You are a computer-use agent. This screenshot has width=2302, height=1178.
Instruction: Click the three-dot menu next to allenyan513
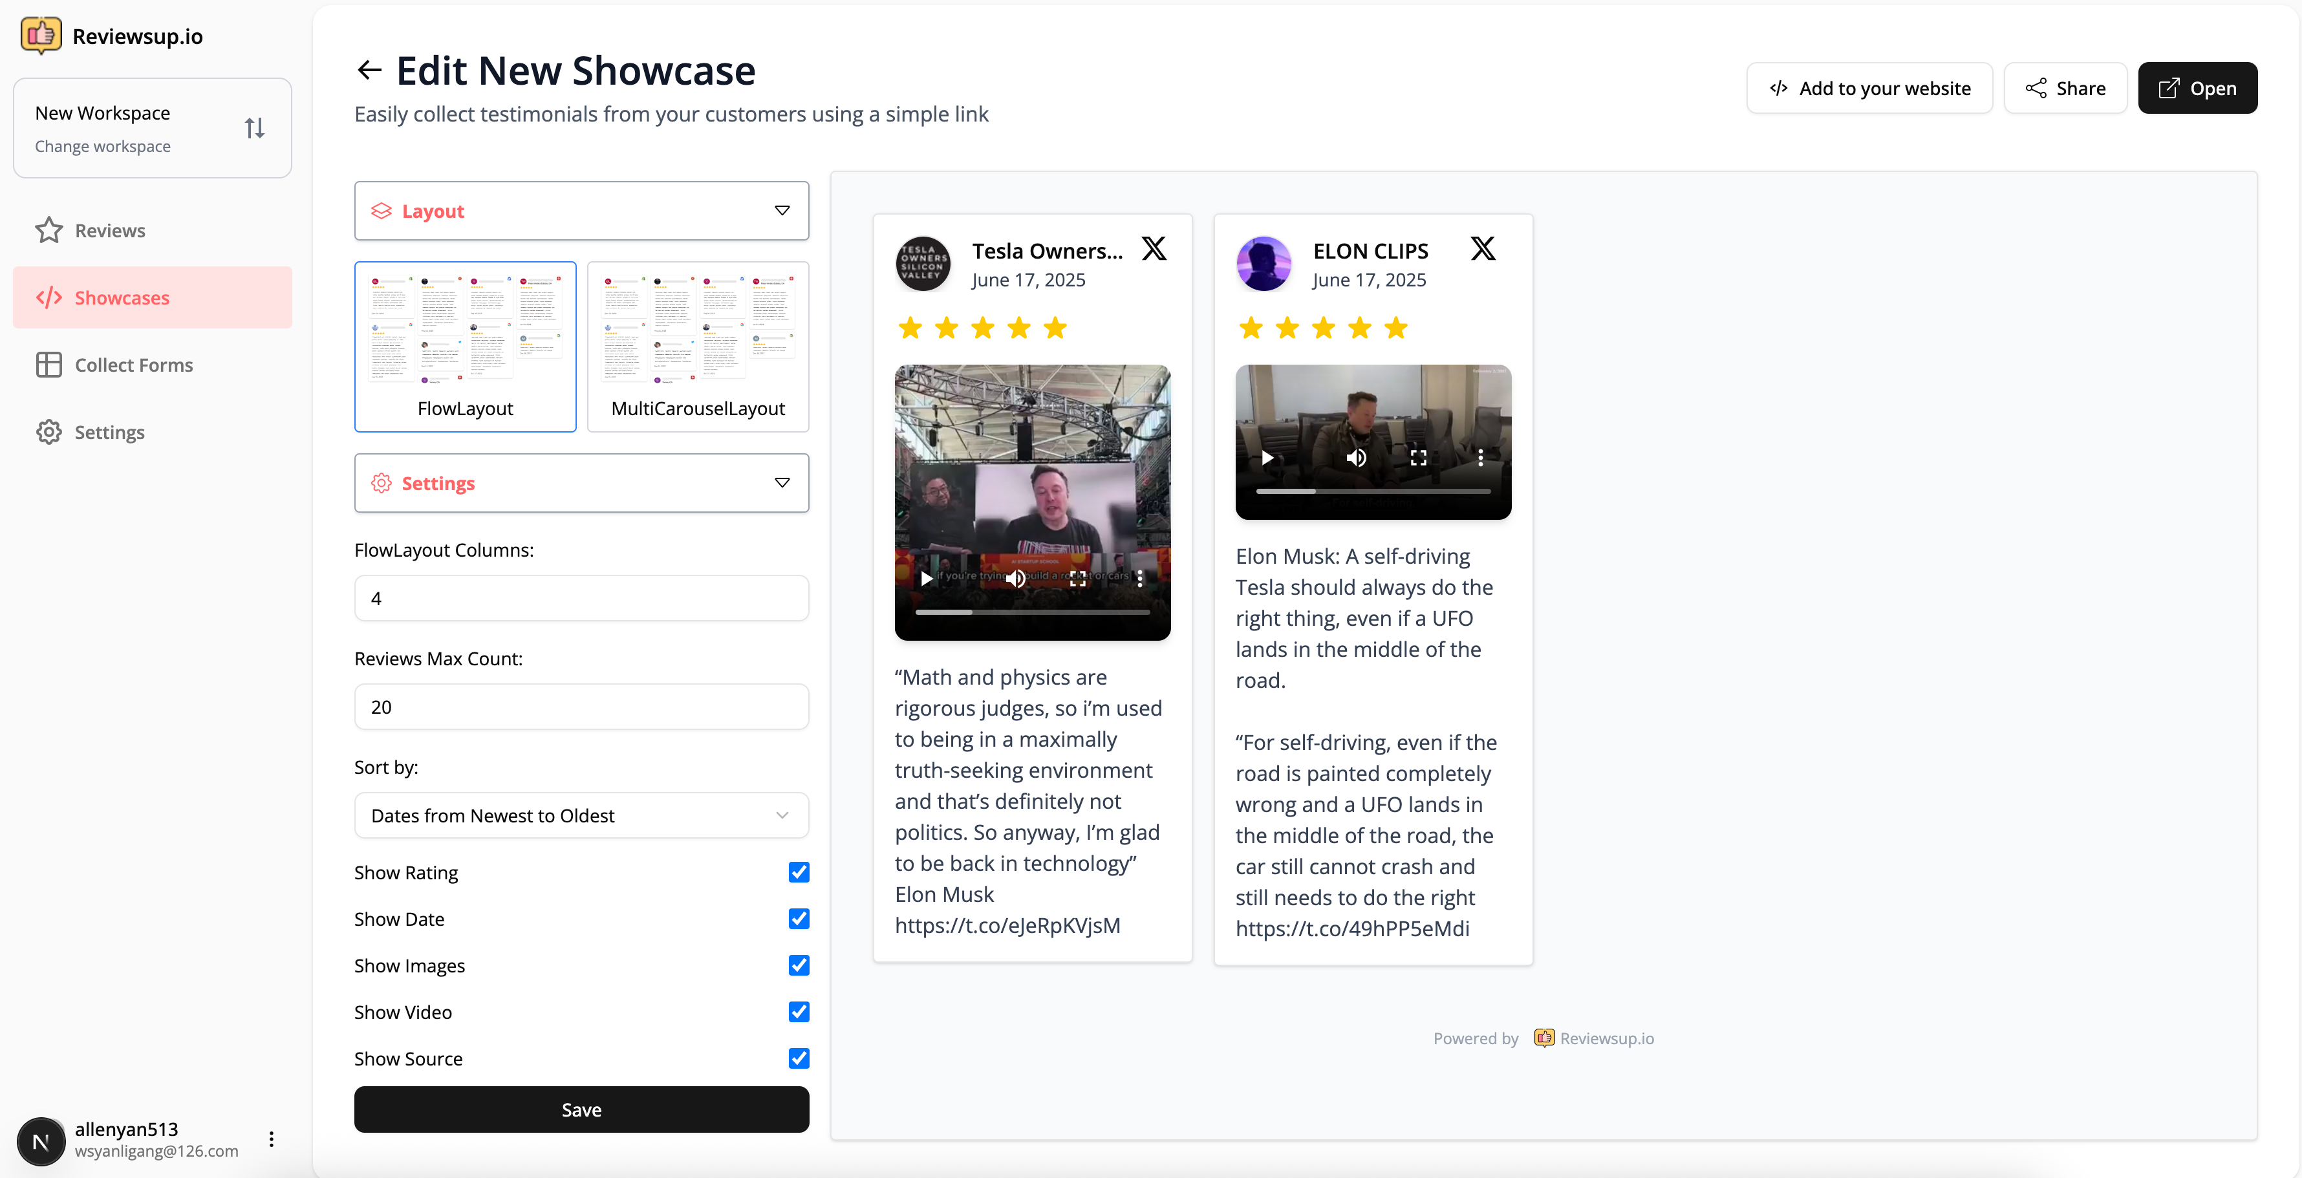(271, 1139)
